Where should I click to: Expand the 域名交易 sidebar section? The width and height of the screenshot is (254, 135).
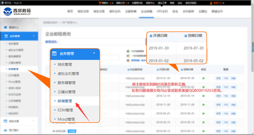(x=34, y=121)
